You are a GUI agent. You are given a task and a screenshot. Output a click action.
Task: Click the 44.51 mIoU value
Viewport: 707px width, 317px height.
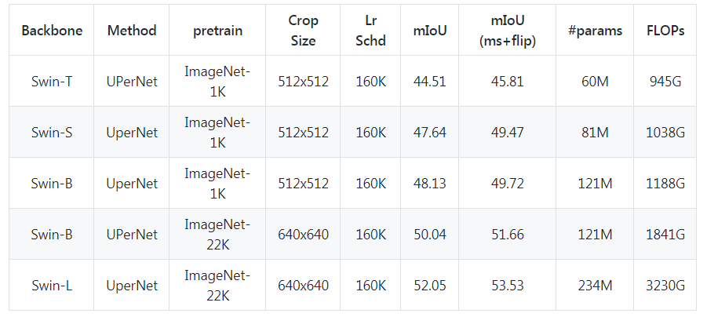[429, 82]
